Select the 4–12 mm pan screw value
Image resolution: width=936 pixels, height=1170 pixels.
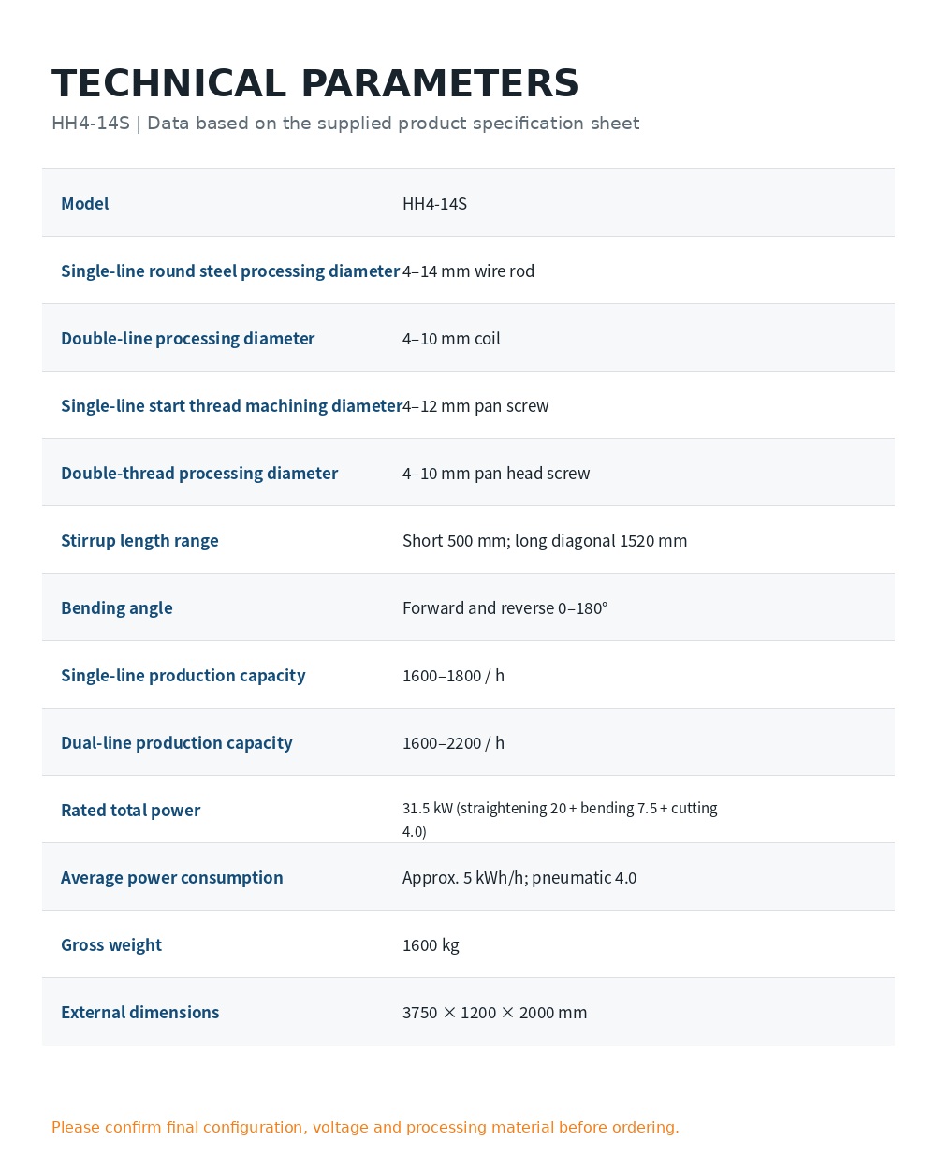point(475,405)
